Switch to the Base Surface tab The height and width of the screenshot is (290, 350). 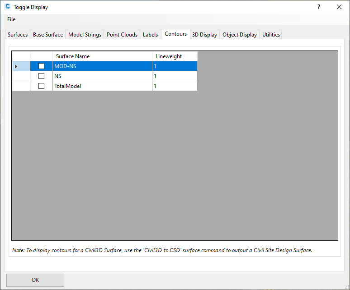48,35
